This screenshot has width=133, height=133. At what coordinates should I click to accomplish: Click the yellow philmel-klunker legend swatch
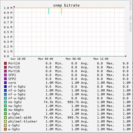[5, 121]
